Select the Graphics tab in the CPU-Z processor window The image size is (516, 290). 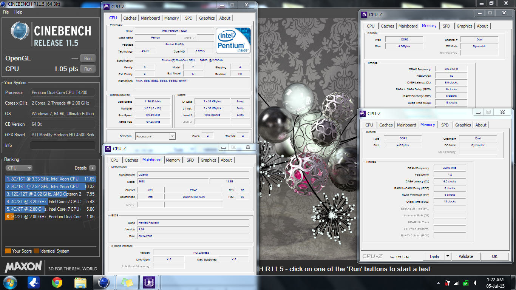coord(207,18)
